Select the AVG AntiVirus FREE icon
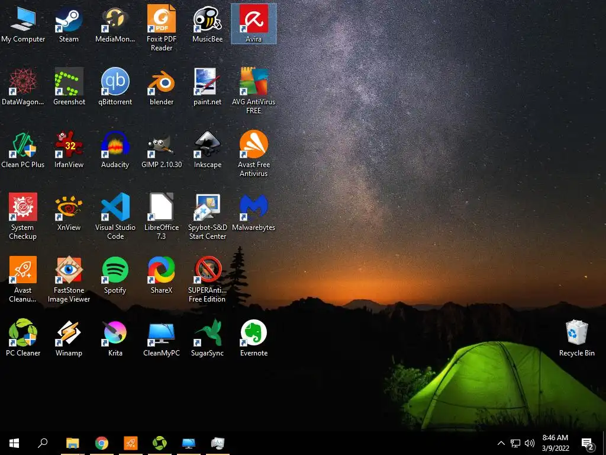 click(253, 91)
